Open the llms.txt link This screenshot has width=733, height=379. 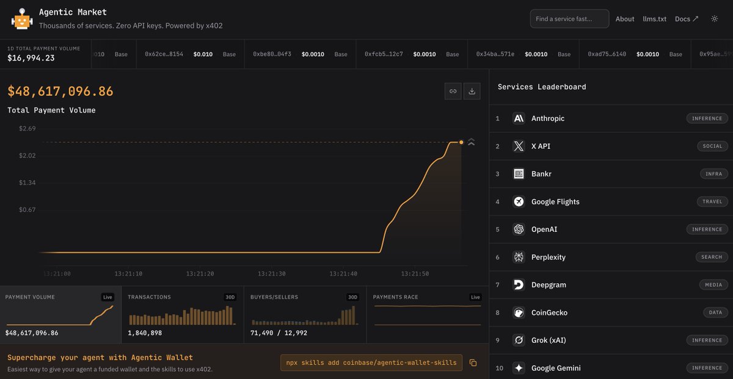click(654, 19)
